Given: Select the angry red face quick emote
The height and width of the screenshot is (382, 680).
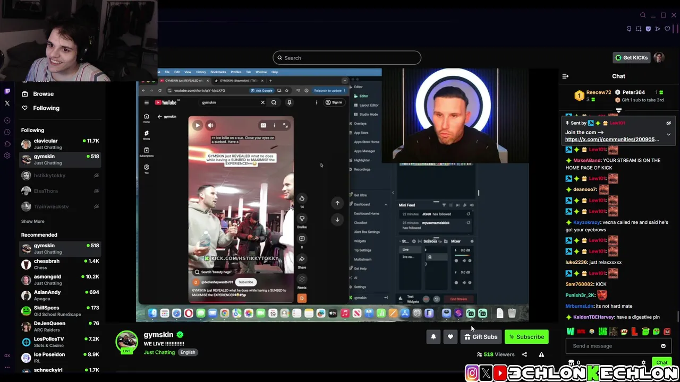Looking at the screenshot, I should point(667,332).
